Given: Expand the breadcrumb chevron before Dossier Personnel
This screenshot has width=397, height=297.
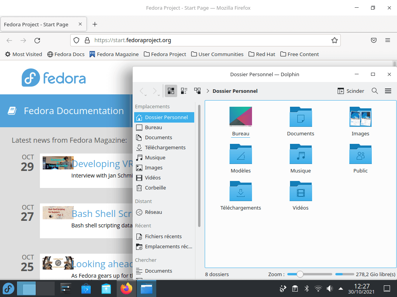Looking at the screenshot, I should 208,91.
